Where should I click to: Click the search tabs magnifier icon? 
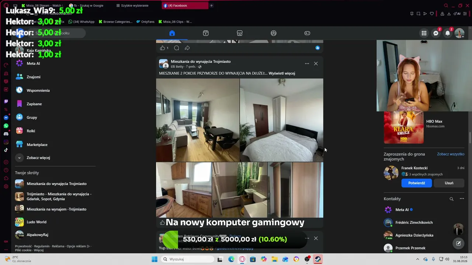pos(446,6)
